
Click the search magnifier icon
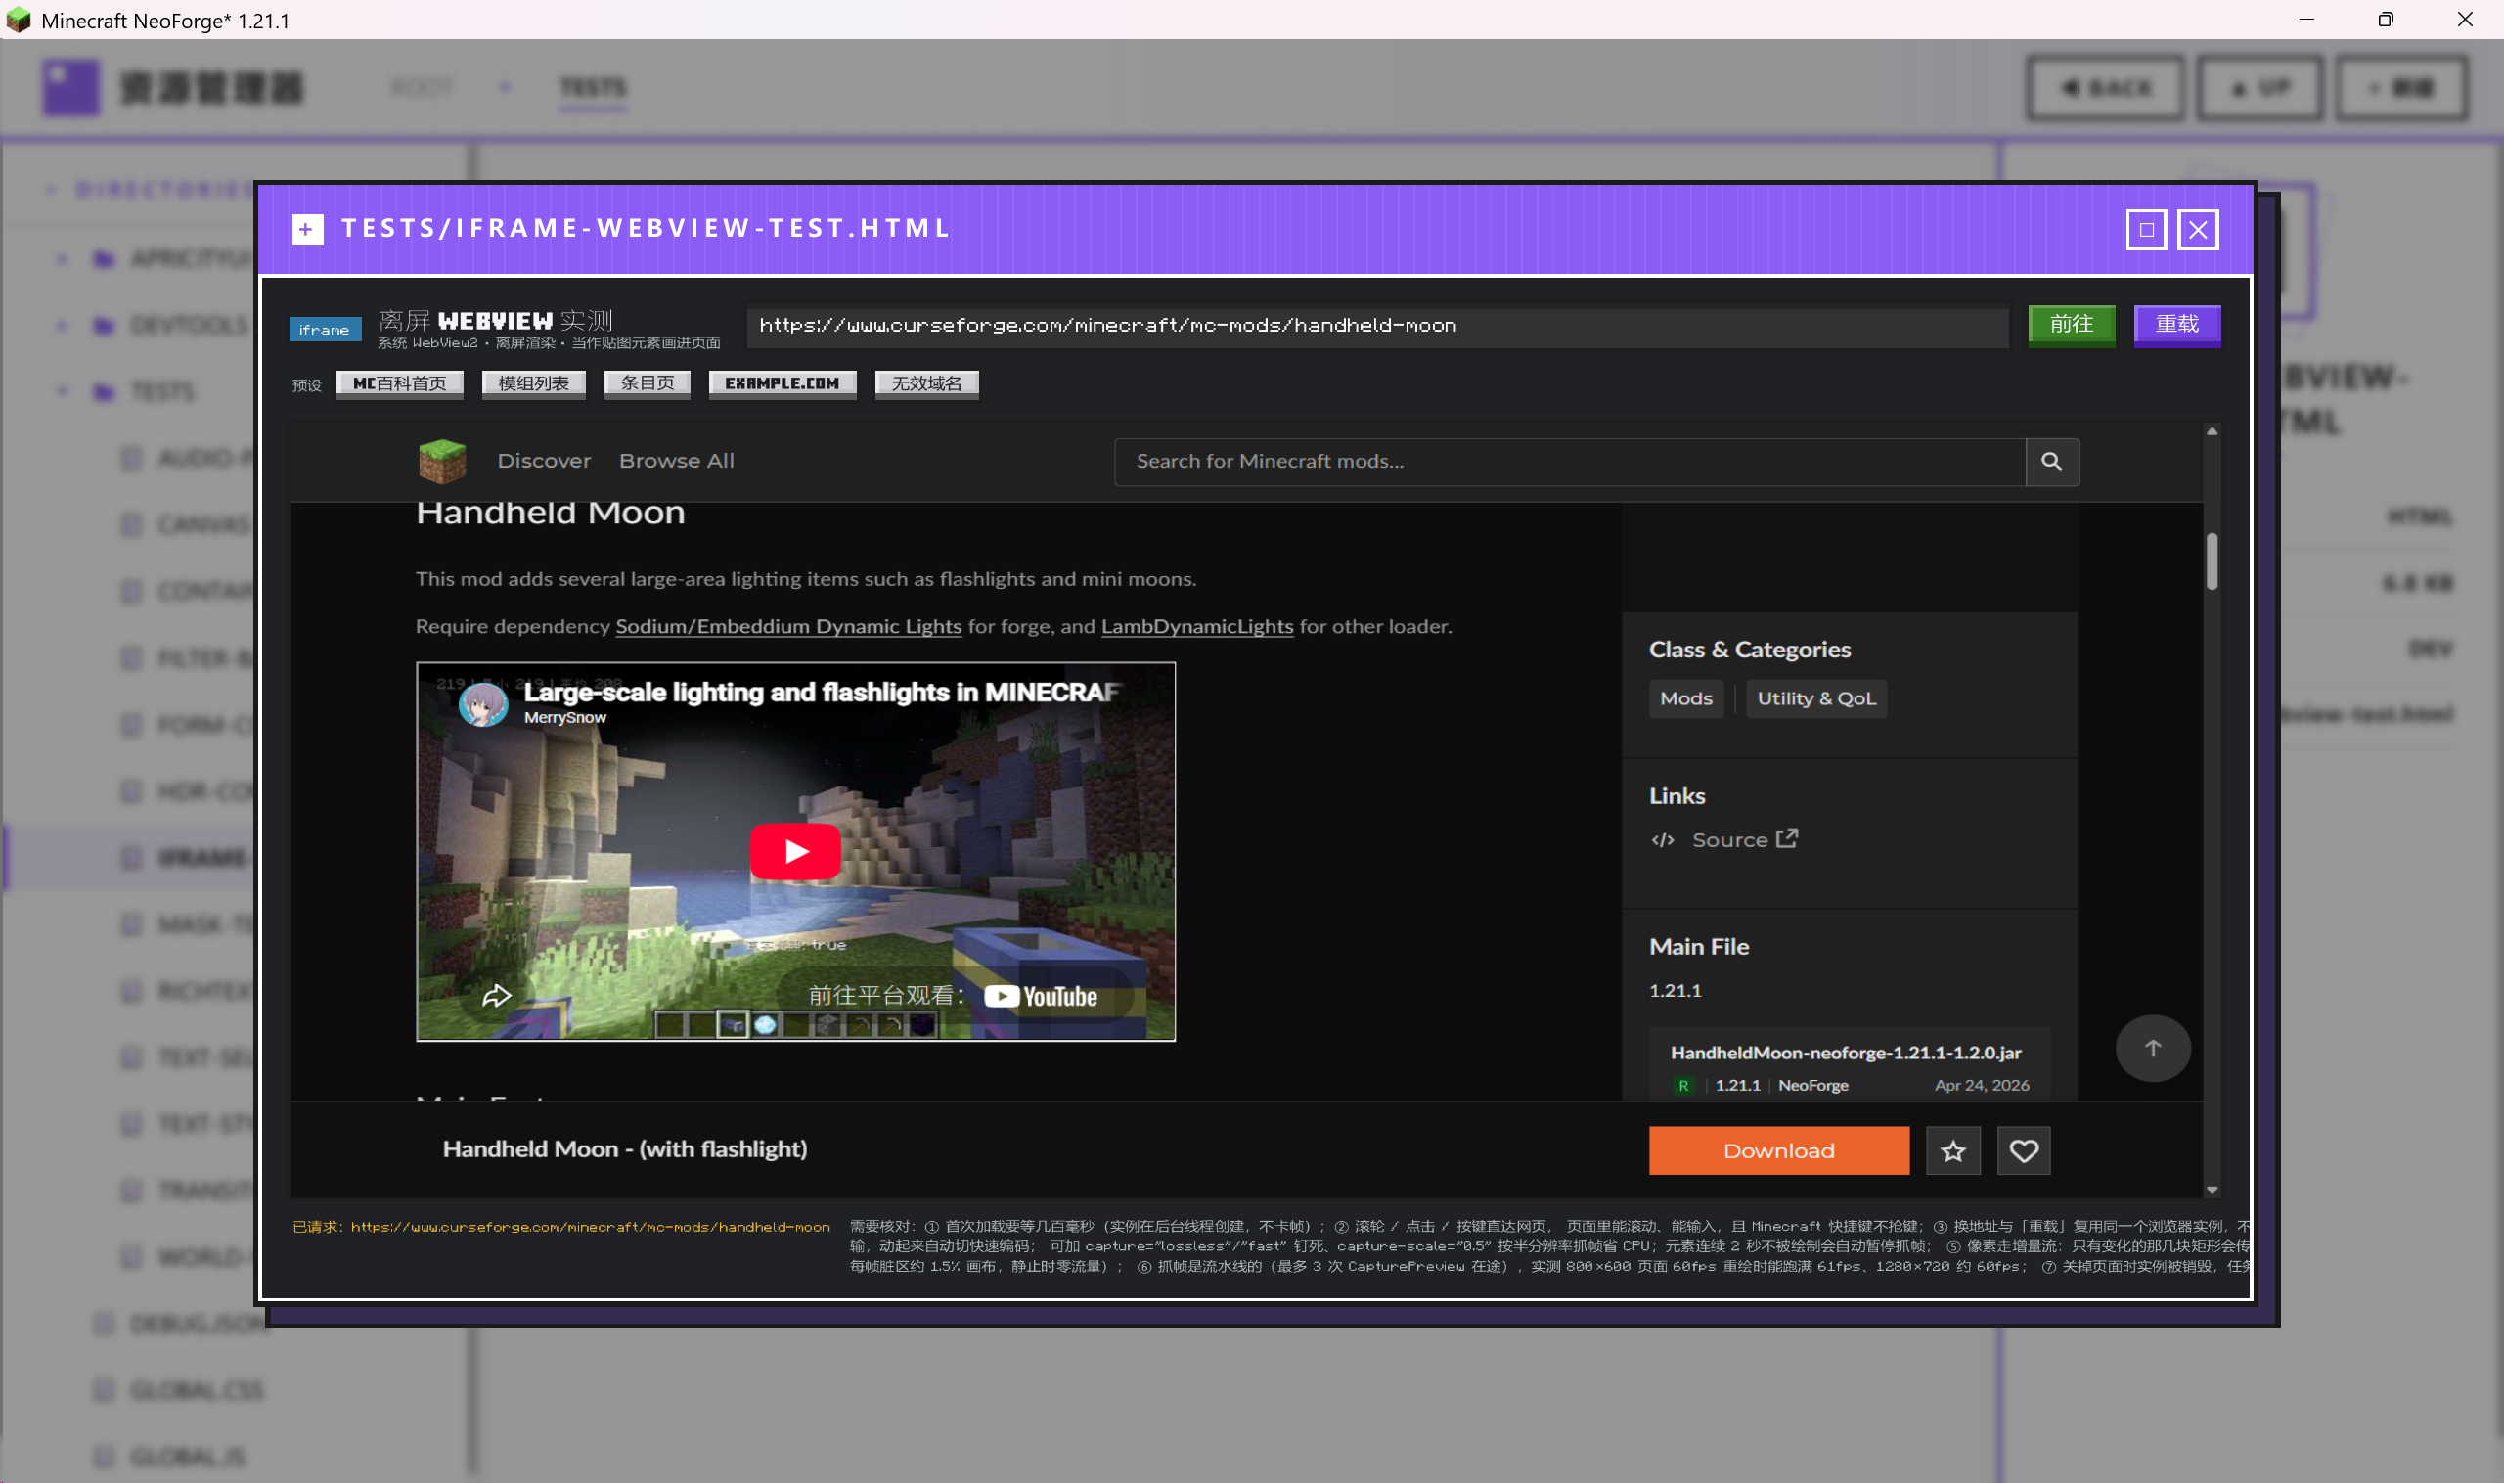point(2051,461)
